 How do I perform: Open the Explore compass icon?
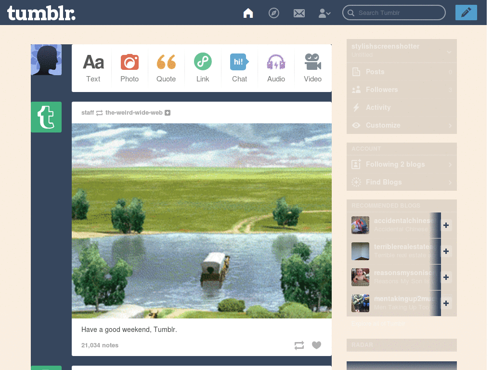coord(273,13)
